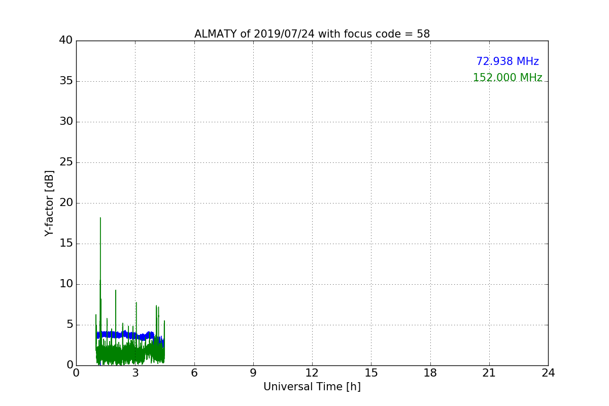Click the x-axis tick label '12'
The width and height of the screenshot is (609, 406).
[312, 373]
